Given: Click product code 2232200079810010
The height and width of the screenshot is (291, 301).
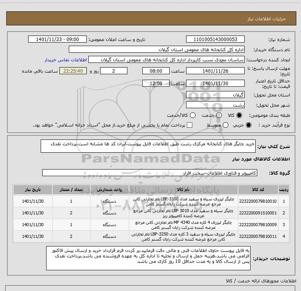Looking at the screenshot, I should 258,201.
